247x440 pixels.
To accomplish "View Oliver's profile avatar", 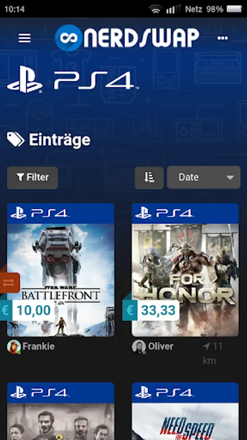I will (139, 347).
